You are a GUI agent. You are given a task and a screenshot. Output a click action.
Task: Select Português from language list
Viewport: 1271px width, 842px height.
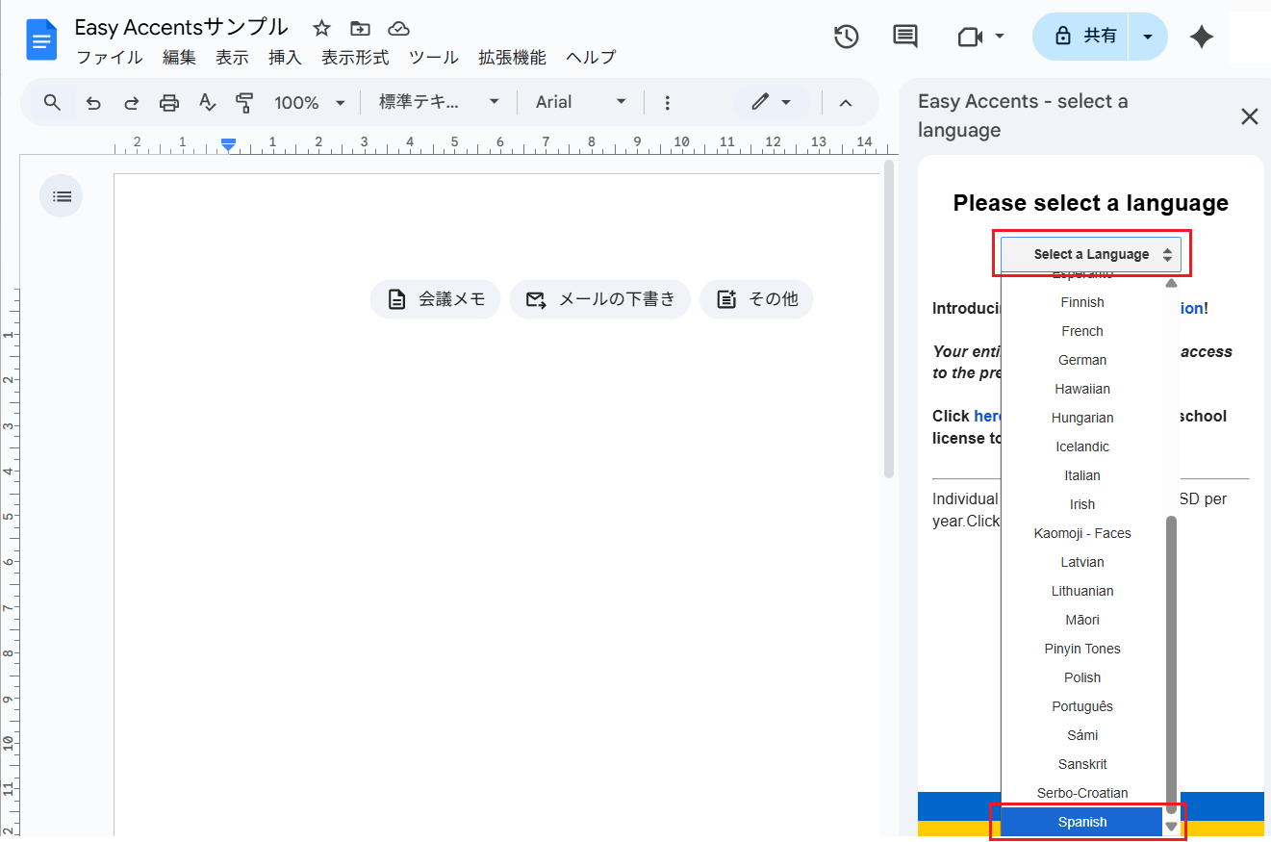[1082, 706]
